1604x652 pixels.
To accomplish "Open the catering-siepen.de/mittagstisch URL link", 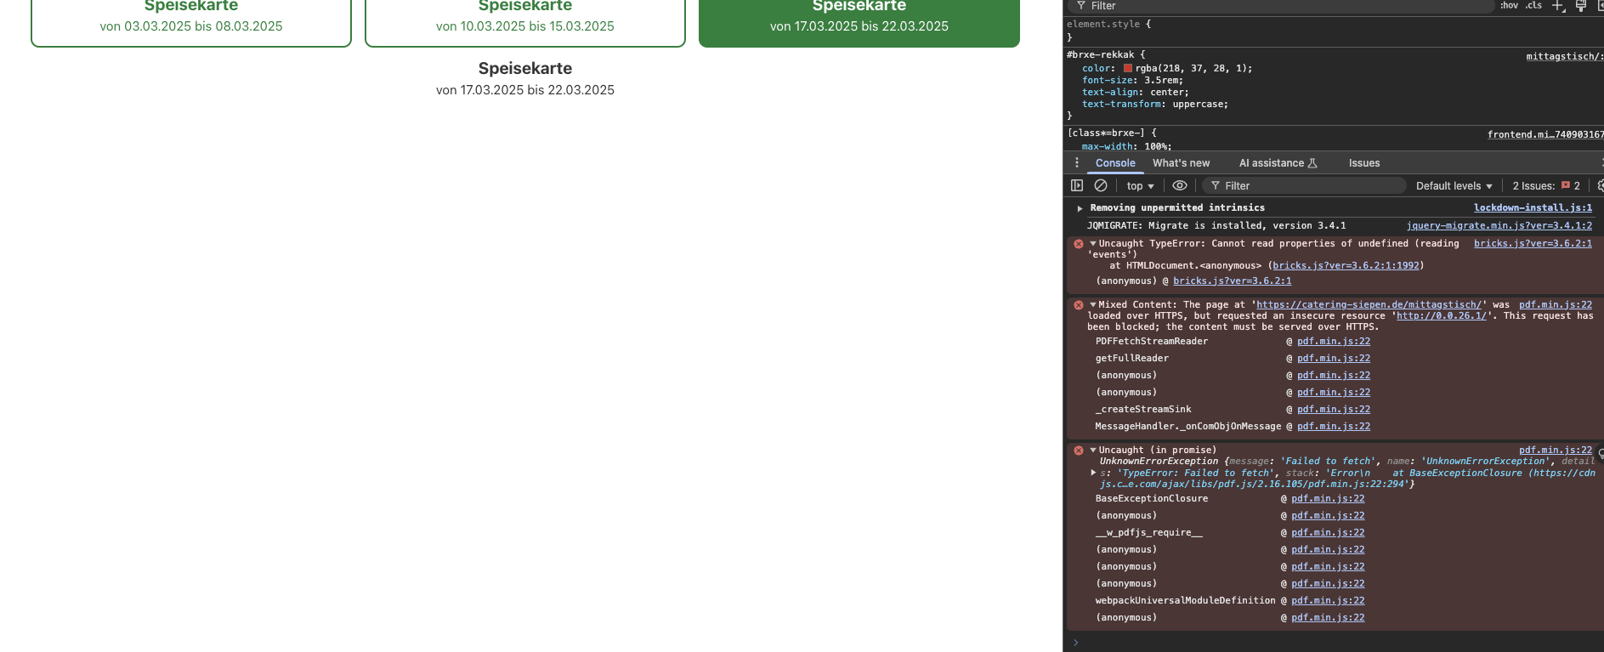I will [1369, 304].
